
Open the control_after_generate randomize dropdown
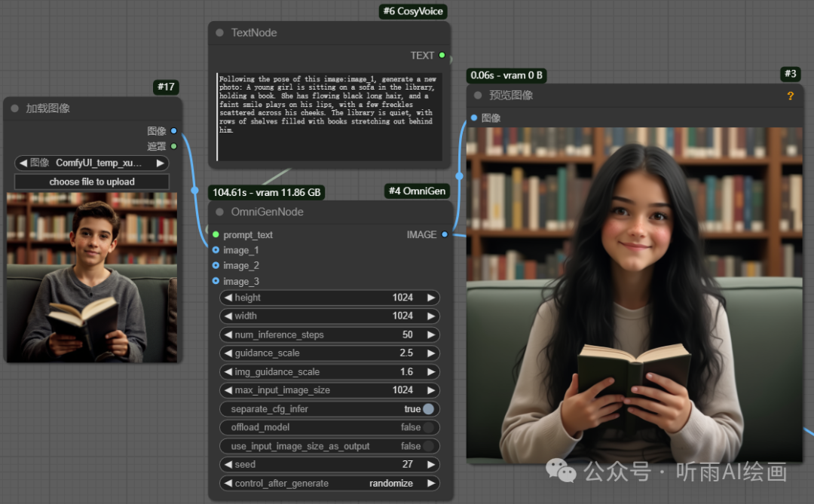coord(329,483)
